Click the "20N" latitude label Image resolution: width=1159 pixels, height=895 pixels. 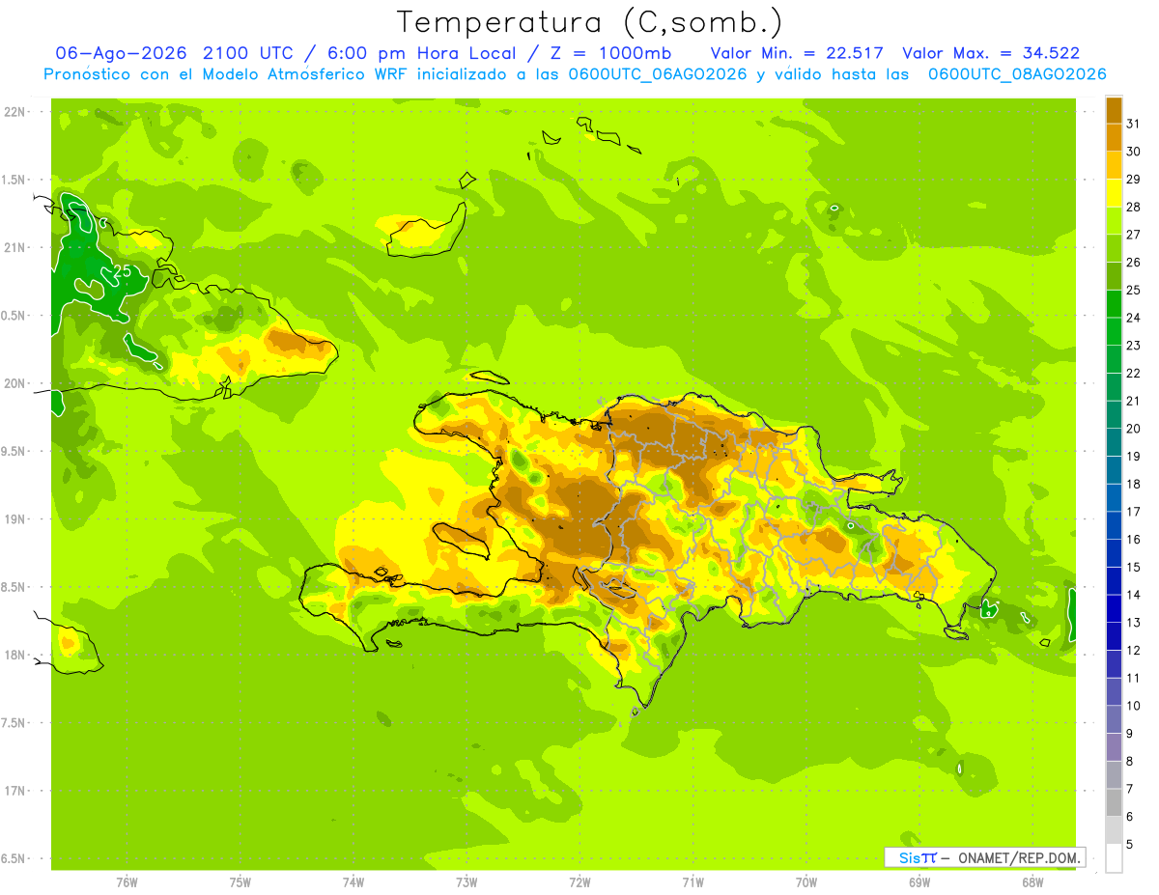[x=14, y=383]
